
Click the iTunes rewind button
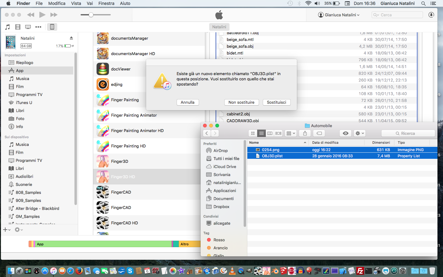30,15
